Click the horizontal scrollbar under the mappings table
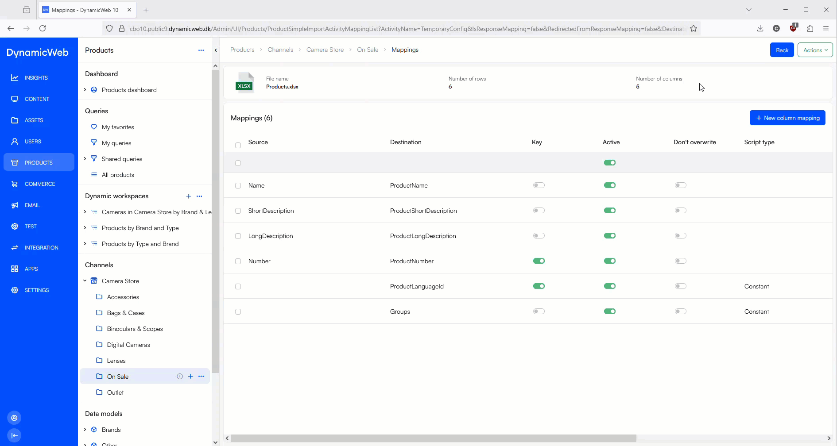The image size is (837, 446). [433, 438]
